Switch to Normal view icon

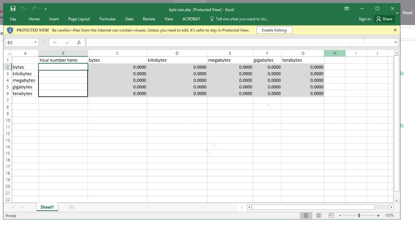[x=306, y=215]
